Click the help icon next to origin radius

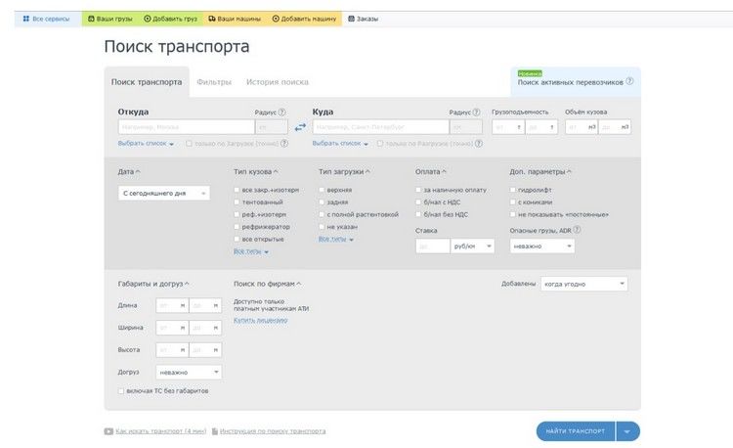282,112
